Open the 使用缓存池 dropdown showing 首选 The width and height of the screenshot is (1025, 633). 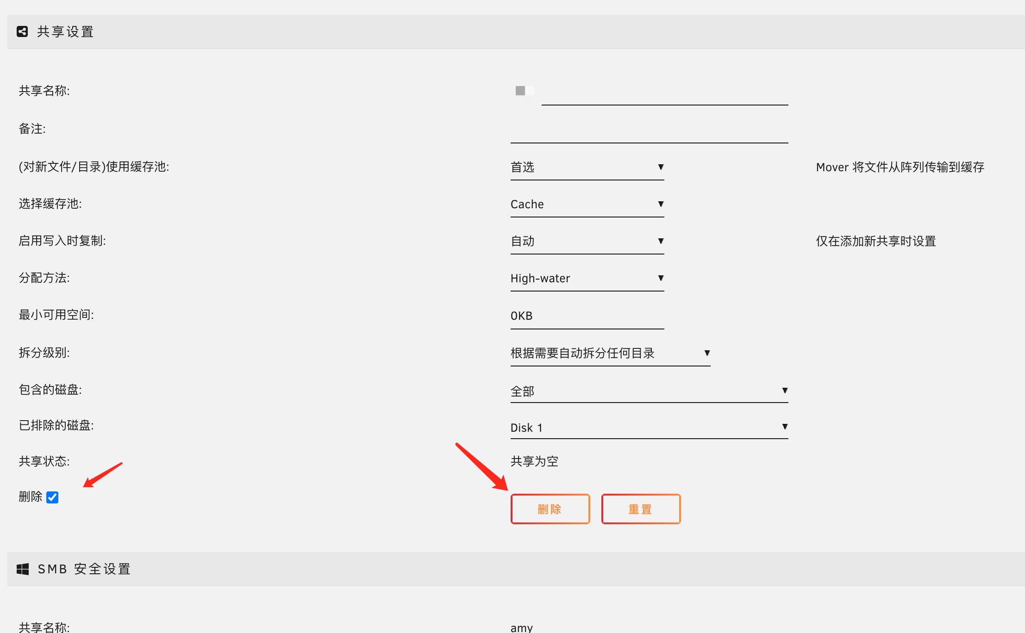click(587, 167)
